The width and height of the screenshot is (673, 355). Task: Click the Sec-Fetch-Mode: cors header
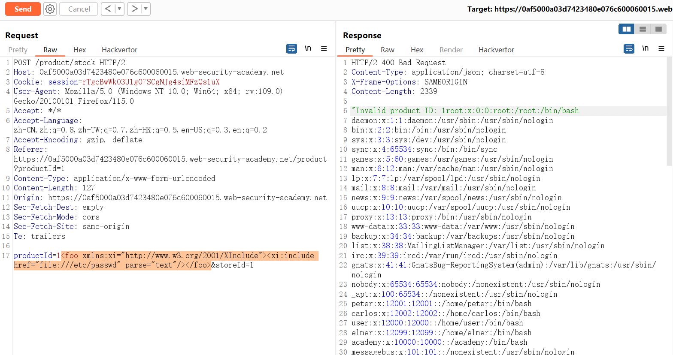pos(57,217)
